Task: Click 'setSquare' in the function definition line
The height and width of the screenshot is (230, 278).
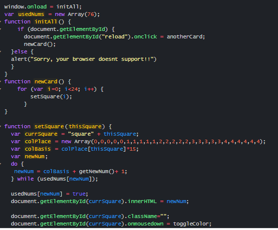Action: (49, 126)
